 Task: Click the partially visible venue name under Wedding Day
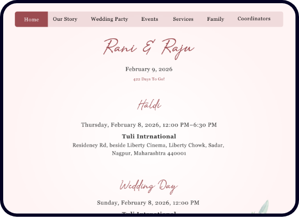149,212
